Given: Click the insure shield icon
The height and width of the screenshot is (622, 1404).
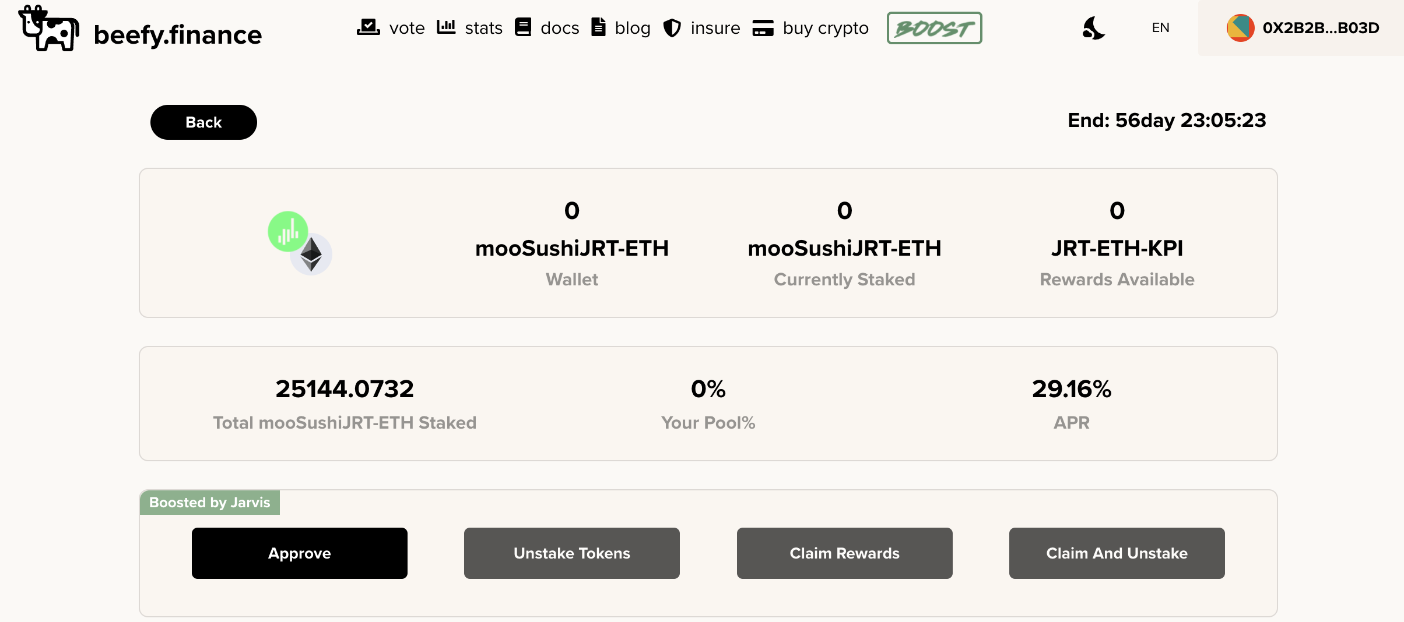Looking at the screenshot, I should [672, 27].
